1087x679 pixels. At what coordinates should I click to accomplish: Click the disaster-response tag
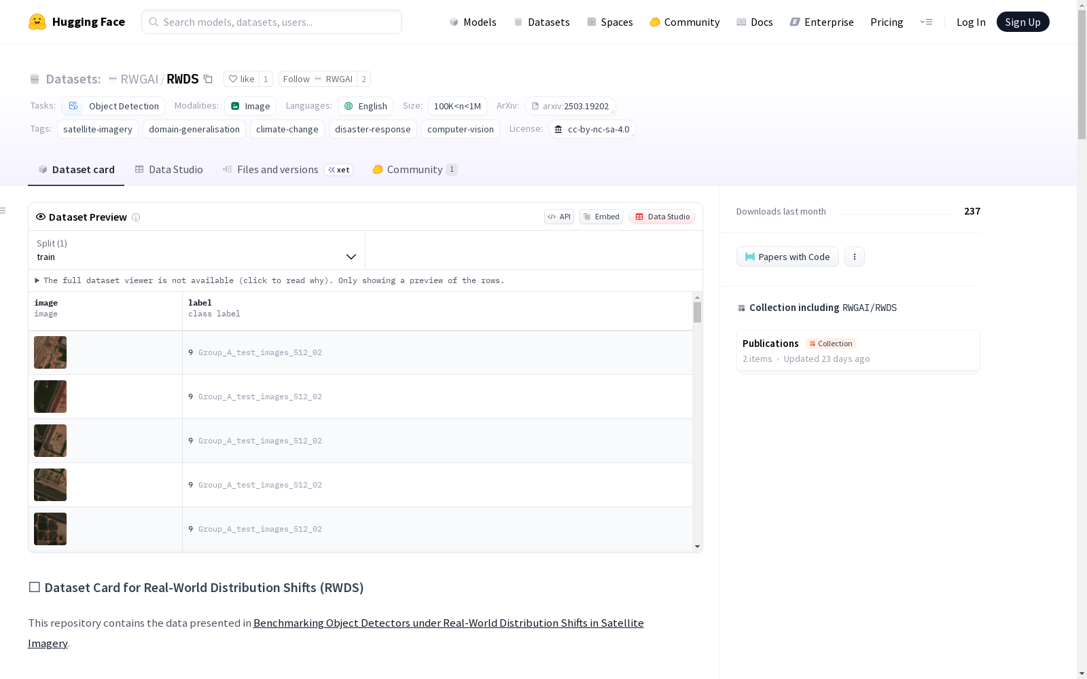[x=373, y=129]
